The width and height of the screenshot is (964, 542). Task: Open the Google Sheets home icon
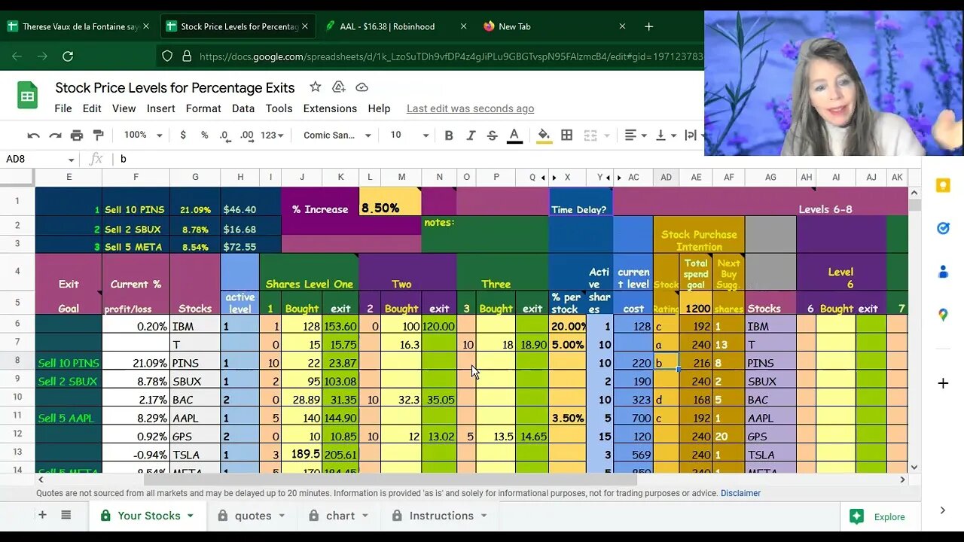tap(28, 96)
